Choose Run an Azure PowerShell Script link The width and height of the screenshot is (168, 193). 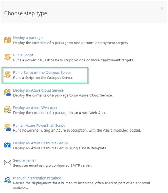[39, 125]
